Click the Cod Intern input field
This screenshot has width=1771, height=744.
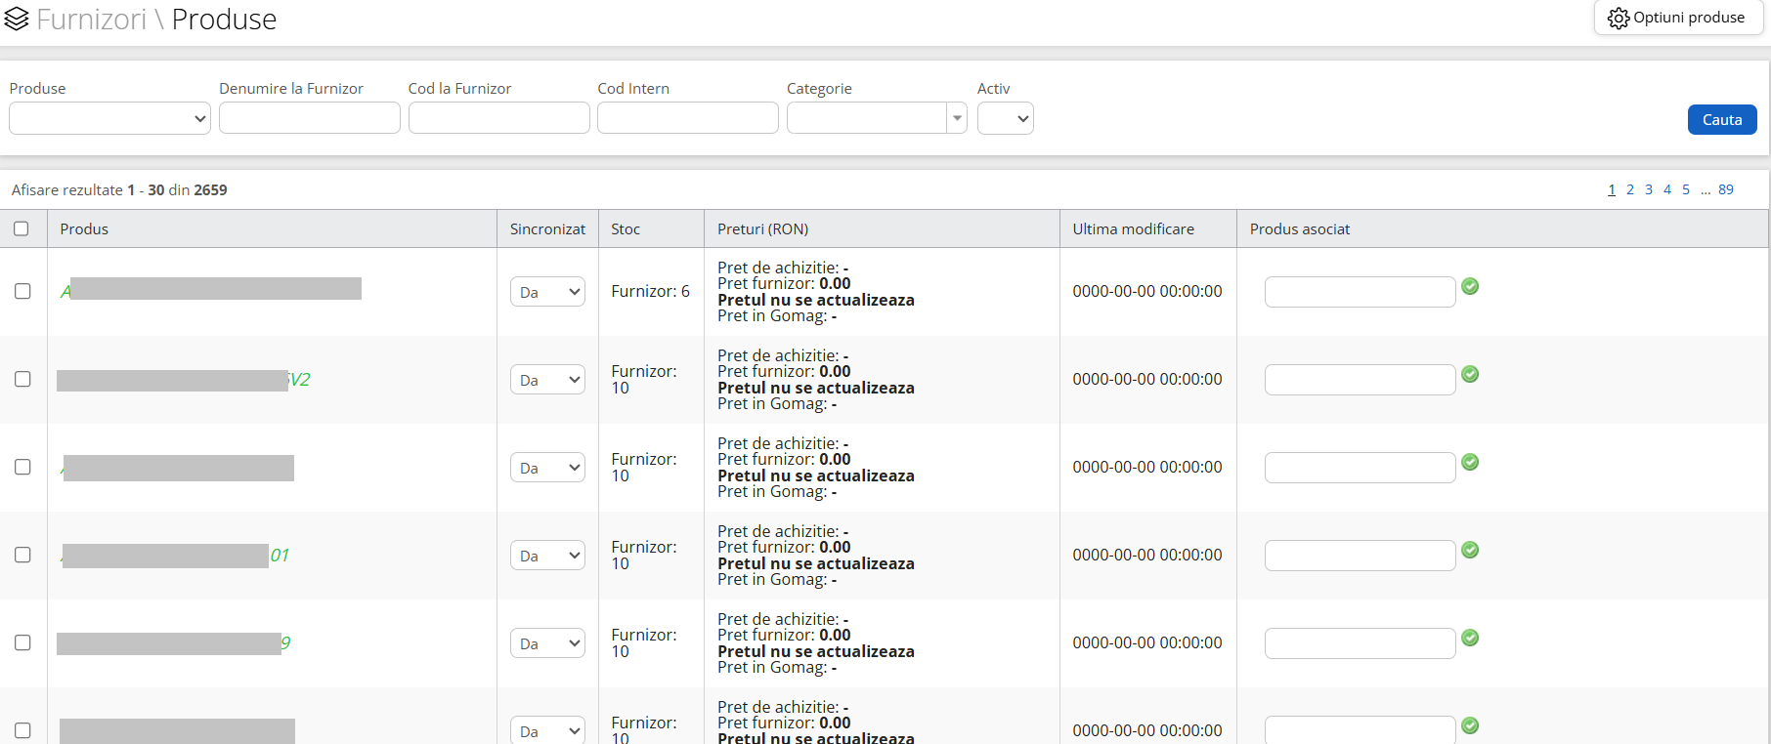[x=687, y=118]
